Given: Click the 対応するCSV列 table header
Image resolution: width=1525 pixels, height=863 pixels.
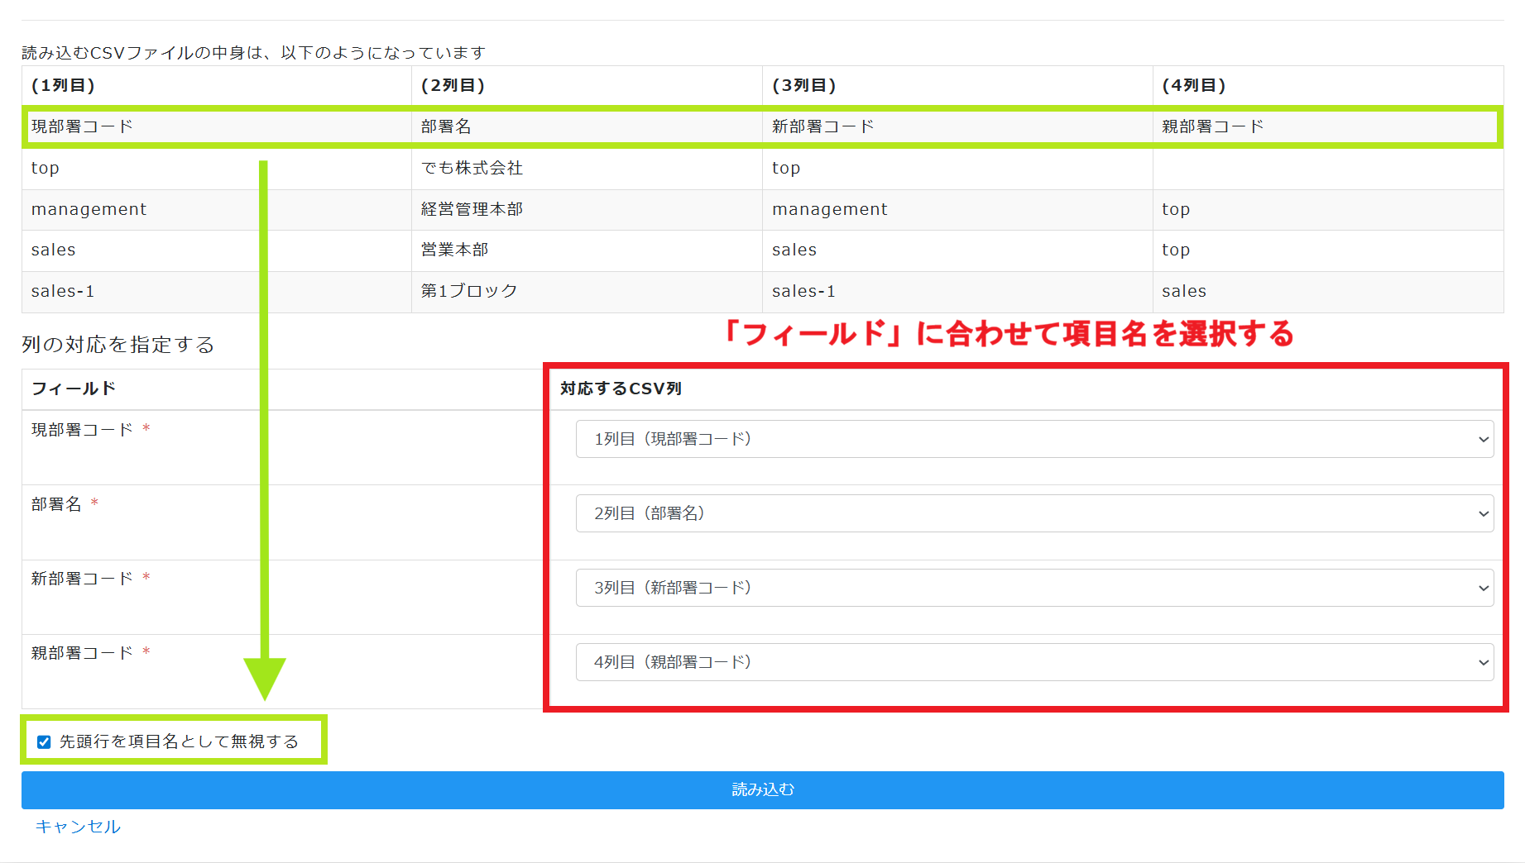Looking at the screenshot, I should (x=621, y=389).
